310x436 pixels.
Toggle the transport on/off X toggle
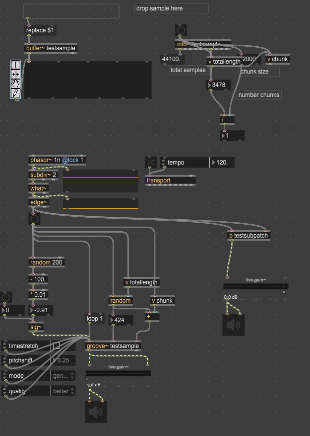pyautogui.click(x=151, y=163)
